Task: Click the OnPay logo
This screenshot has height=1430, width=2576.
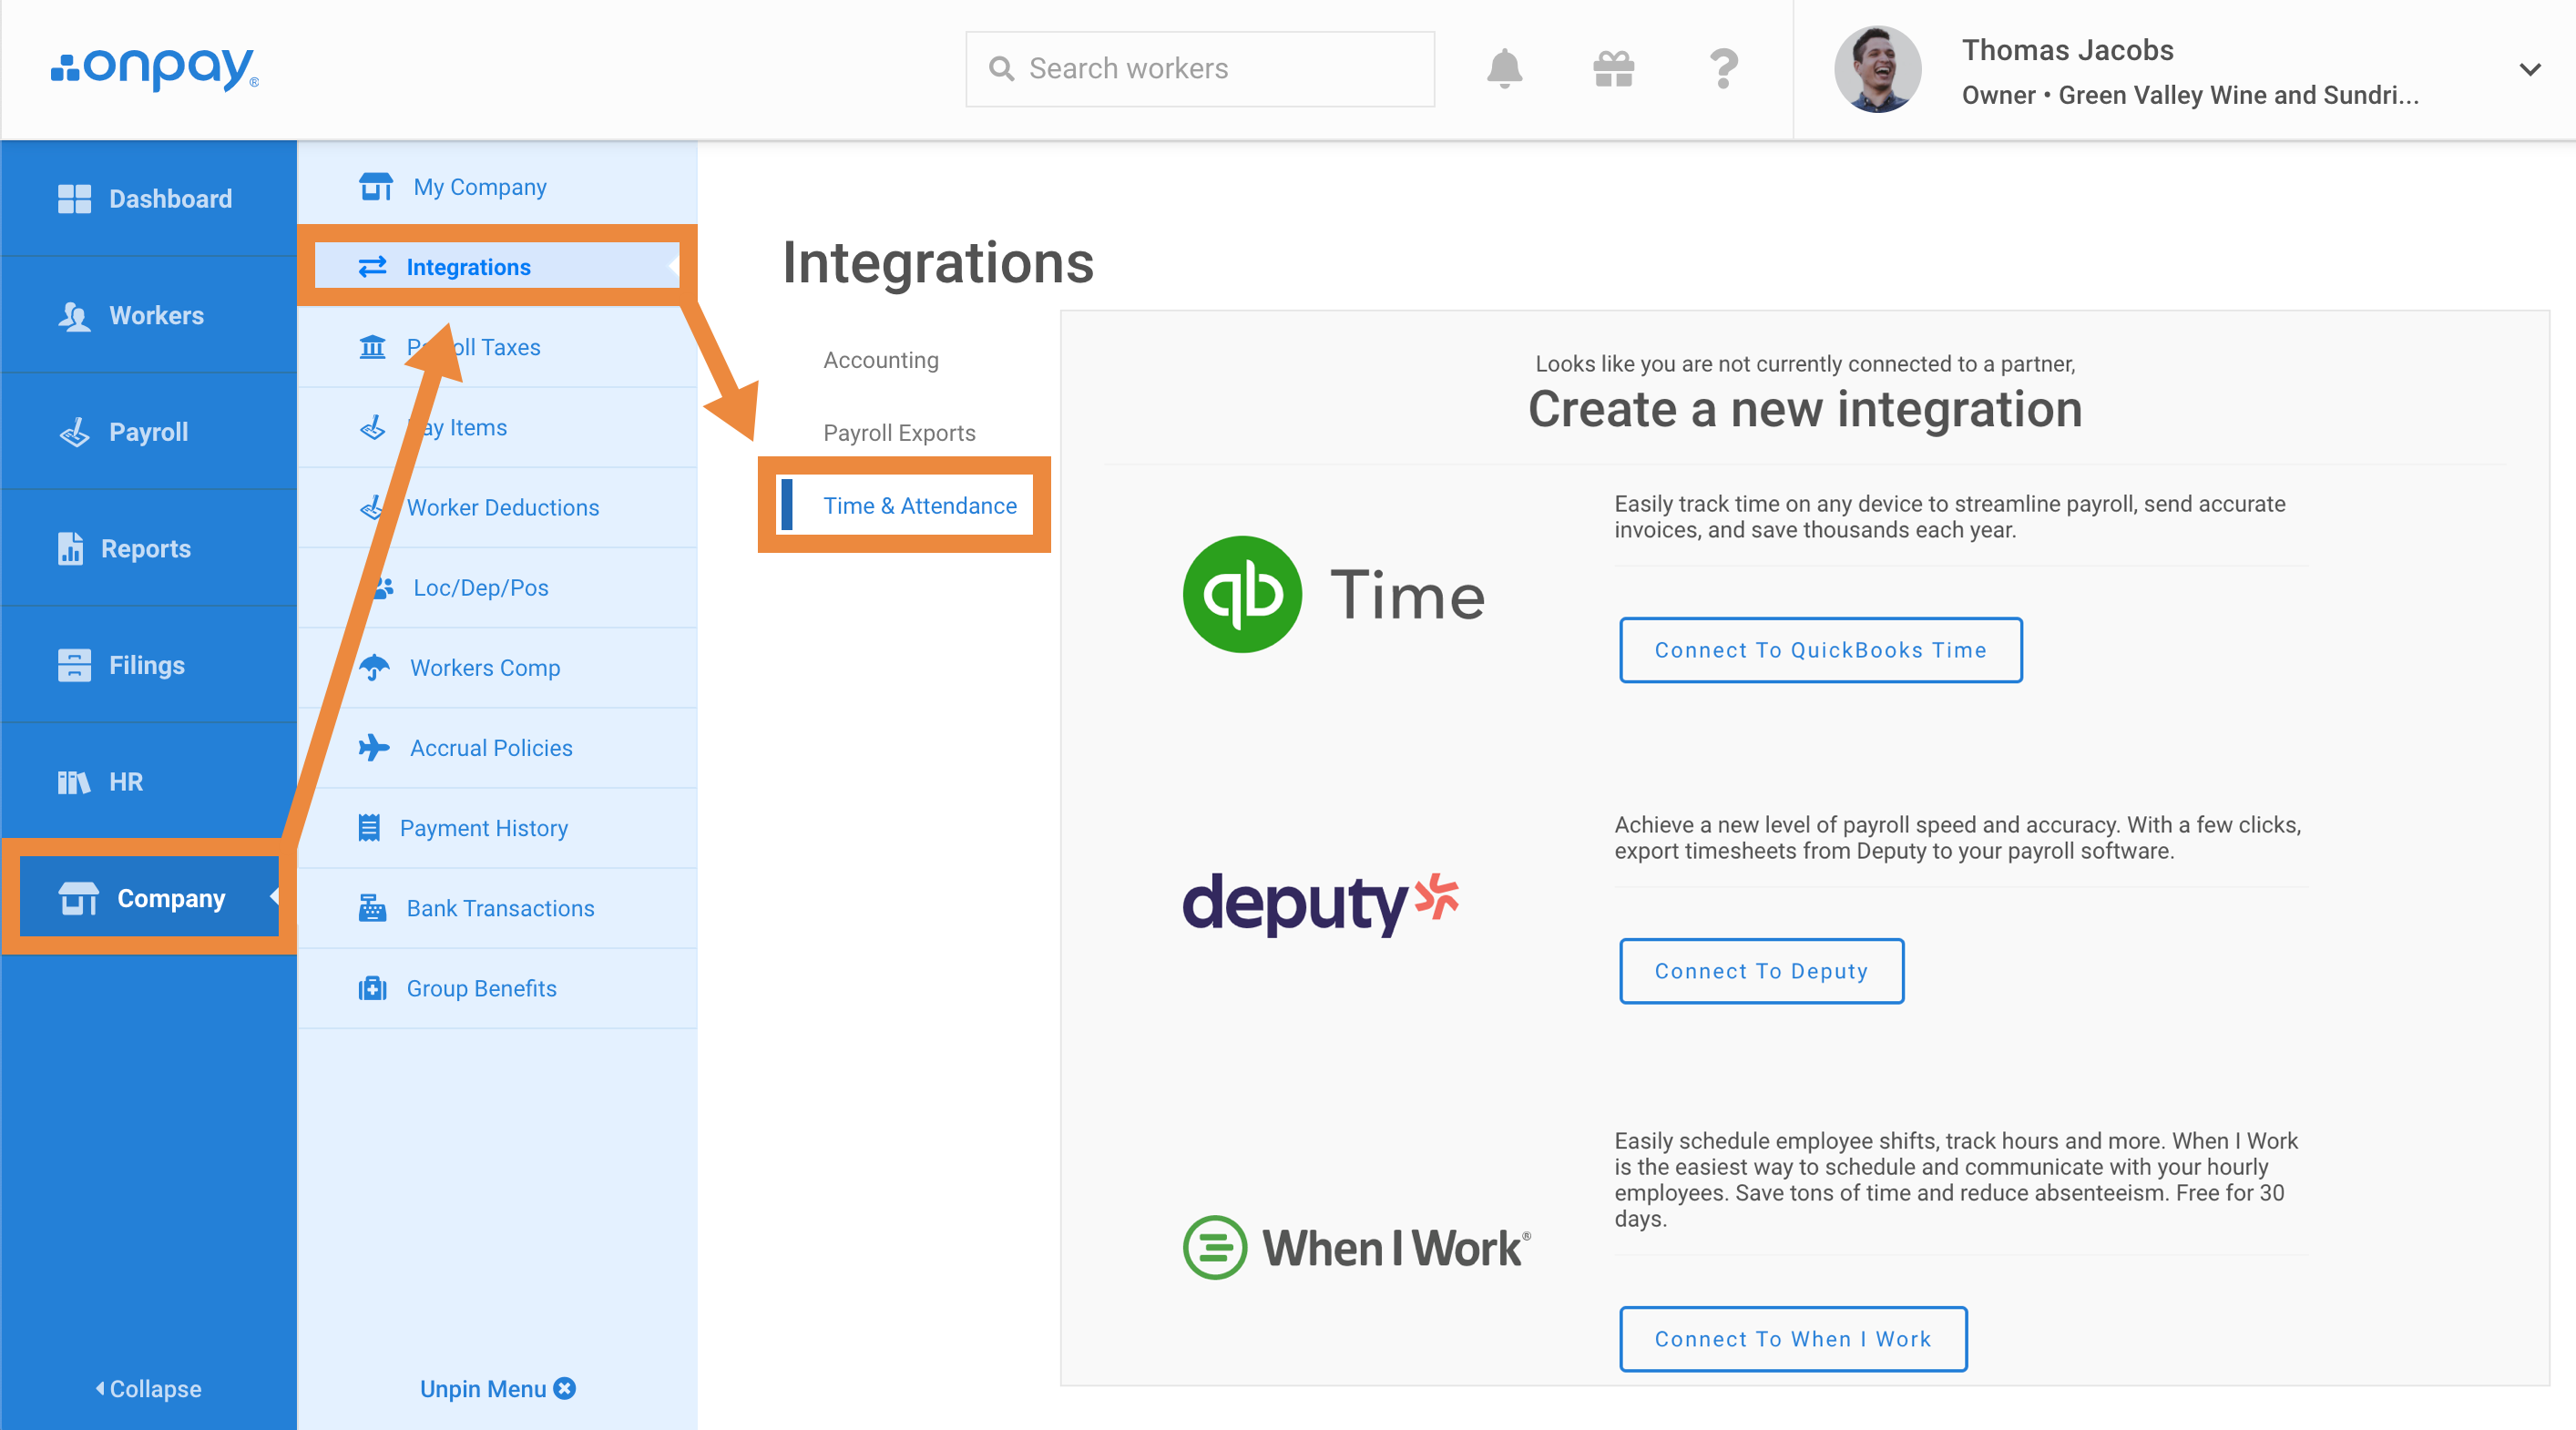Action: 155,68
